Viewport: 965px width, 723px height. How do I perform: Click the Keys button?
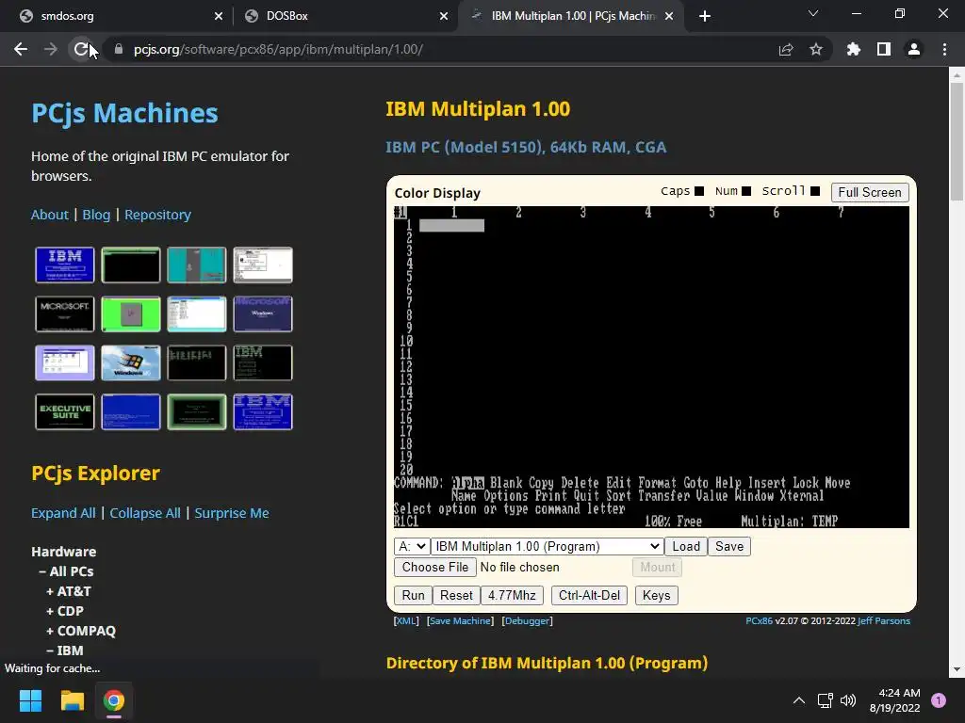pyautogui.click(x=657, y=595)
